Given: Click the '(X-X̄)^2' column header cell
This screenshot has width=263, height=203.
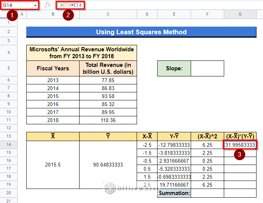Looking at the screenshot, I should (207, 136).
